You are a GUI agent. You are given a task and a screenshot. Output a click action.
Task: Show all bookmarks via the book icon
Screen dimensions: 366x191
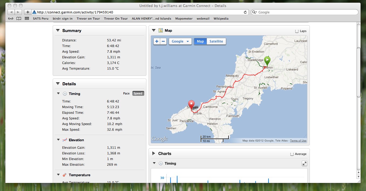pos(19,19)
